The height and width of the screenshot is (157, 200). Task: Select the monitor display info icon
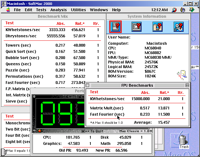137,27
